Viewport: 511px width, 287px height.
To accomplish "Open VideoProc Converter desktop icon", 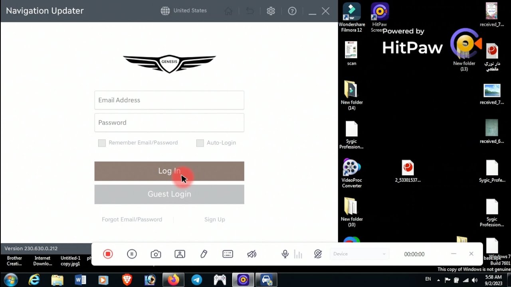I will [351, 173].
